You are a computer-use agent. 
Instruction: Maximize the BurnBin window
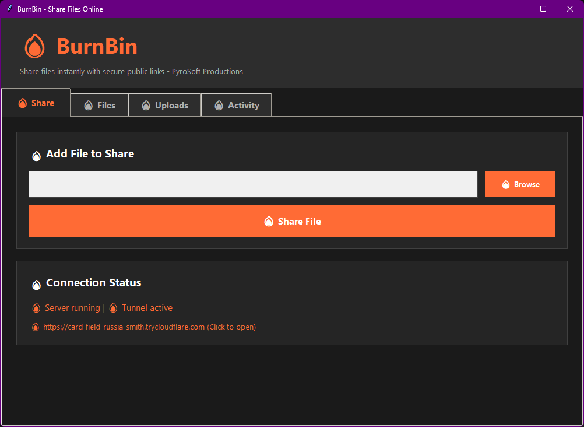click(543, 9)
